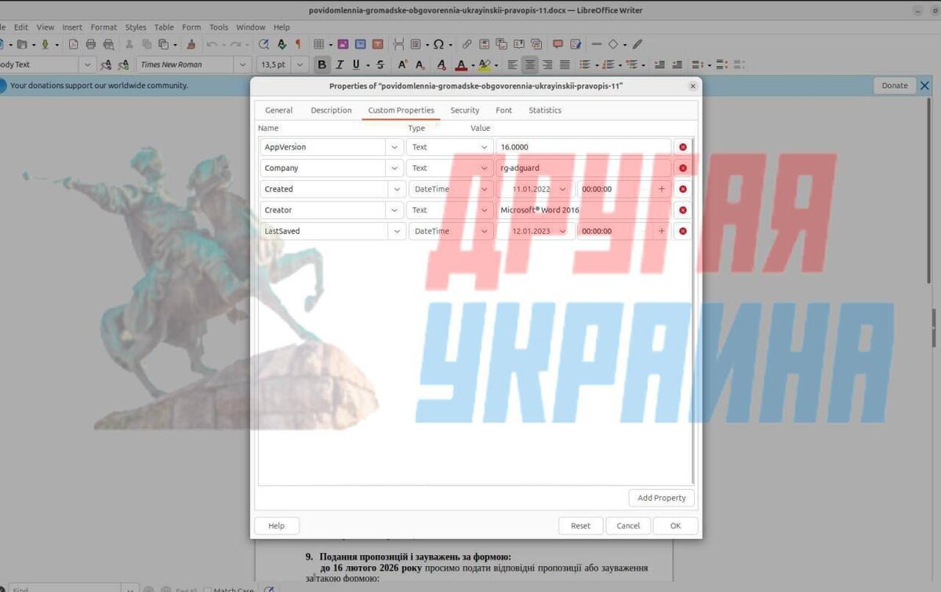Viewport: 941px width, 592px height.
Task: Open the Type dropdown for Company row
Action: (x=485, y=168)
